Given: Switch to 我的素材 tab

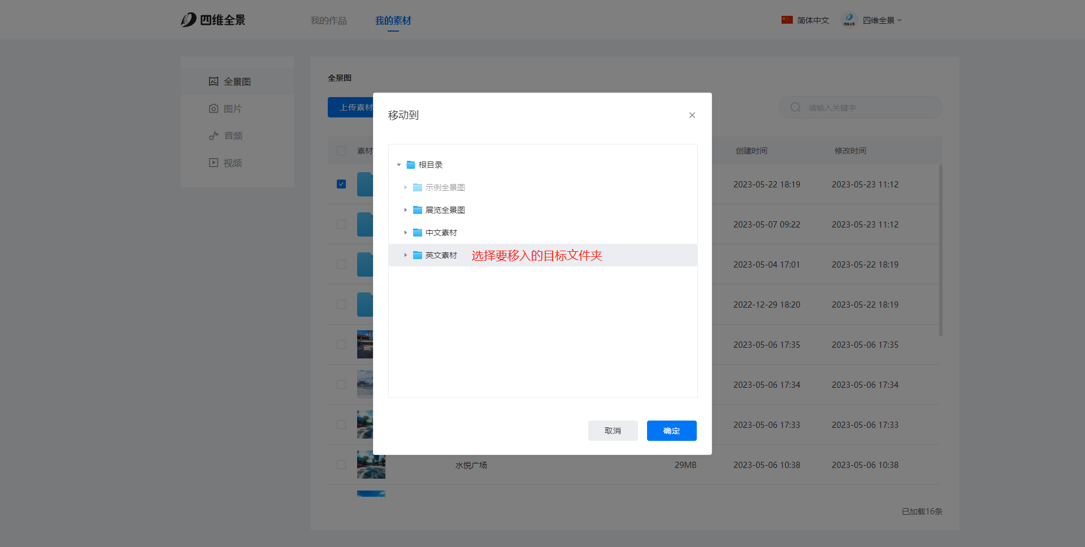Looking at the screenshot, I should 393,20.
